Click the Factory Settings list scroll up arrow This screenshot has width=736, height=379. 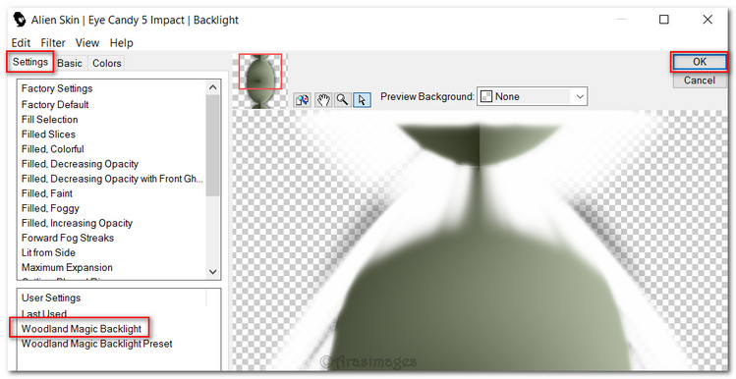click(212, 87)
